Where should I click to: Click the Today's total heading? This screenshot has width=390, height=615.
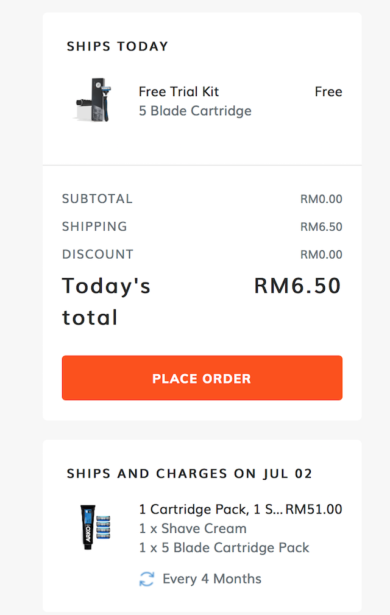point(107,301)
